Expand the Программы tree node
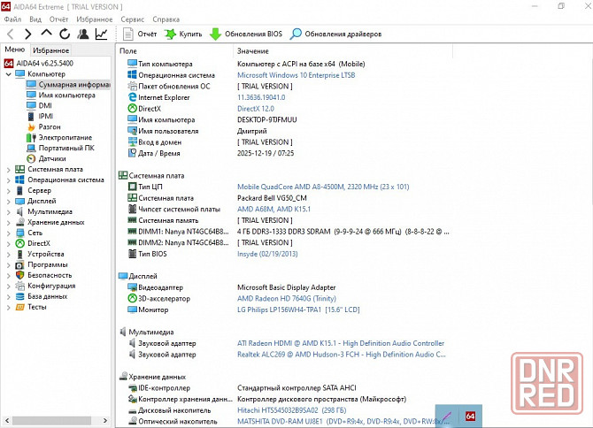This screenshot has width=593, height=428. click(8, 264)
